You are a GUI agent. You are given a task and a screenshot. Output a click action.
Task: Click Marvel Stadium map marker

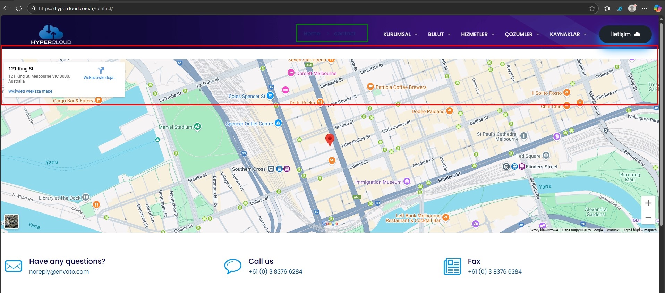(197, 127)
